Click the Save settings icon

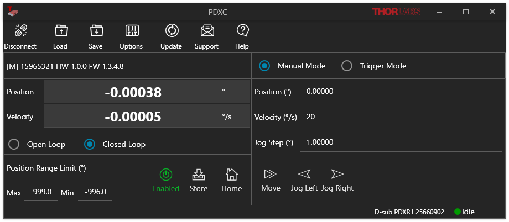pyautogui.click(x=96, y=31)
